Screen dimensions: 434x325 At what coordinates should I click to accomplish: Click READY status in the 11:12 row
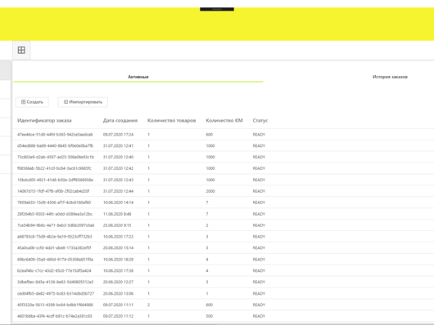point(259,316)
